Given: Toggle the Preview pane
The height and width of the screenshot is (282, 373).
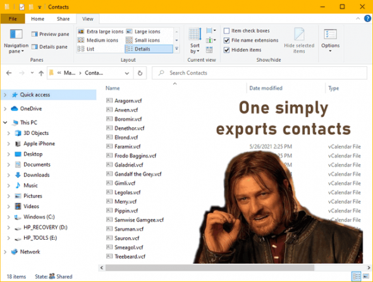Looking at the screenshot, I should (50, 34).
